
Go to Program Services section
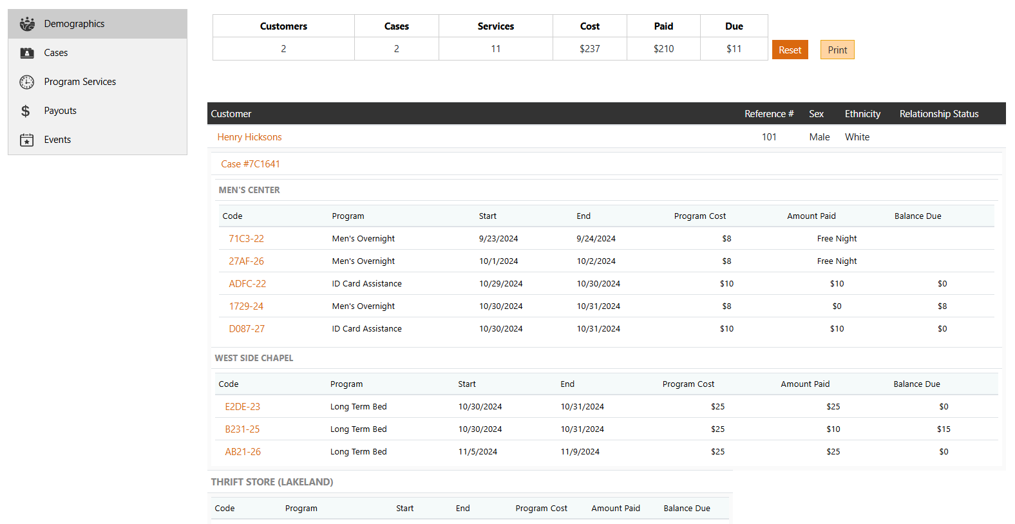(80, 82)
